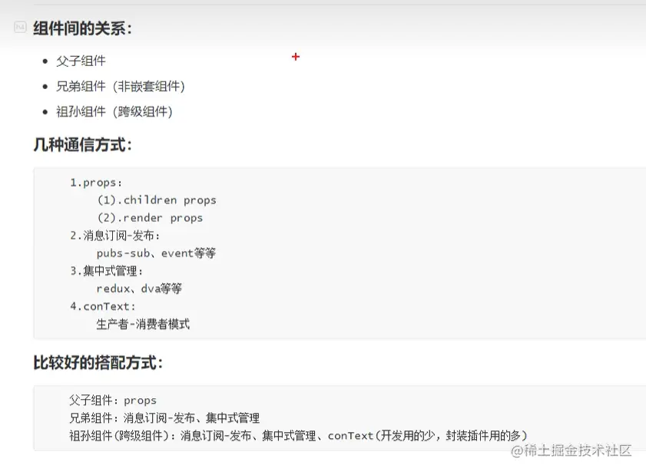646x472 pixels.
Task: Click the line pubs-sub、event等等
Action: pos(156,253)
